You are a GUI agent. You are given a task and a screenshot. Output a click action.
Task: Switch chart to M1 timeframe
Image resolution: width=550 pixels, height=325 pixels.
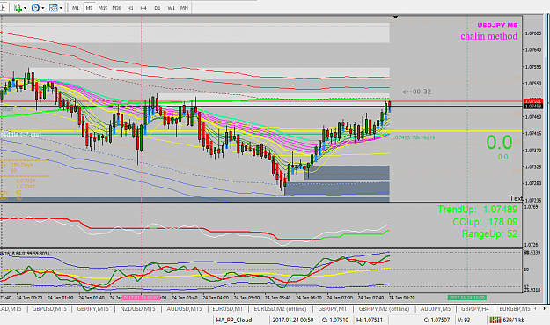point(76,8)
